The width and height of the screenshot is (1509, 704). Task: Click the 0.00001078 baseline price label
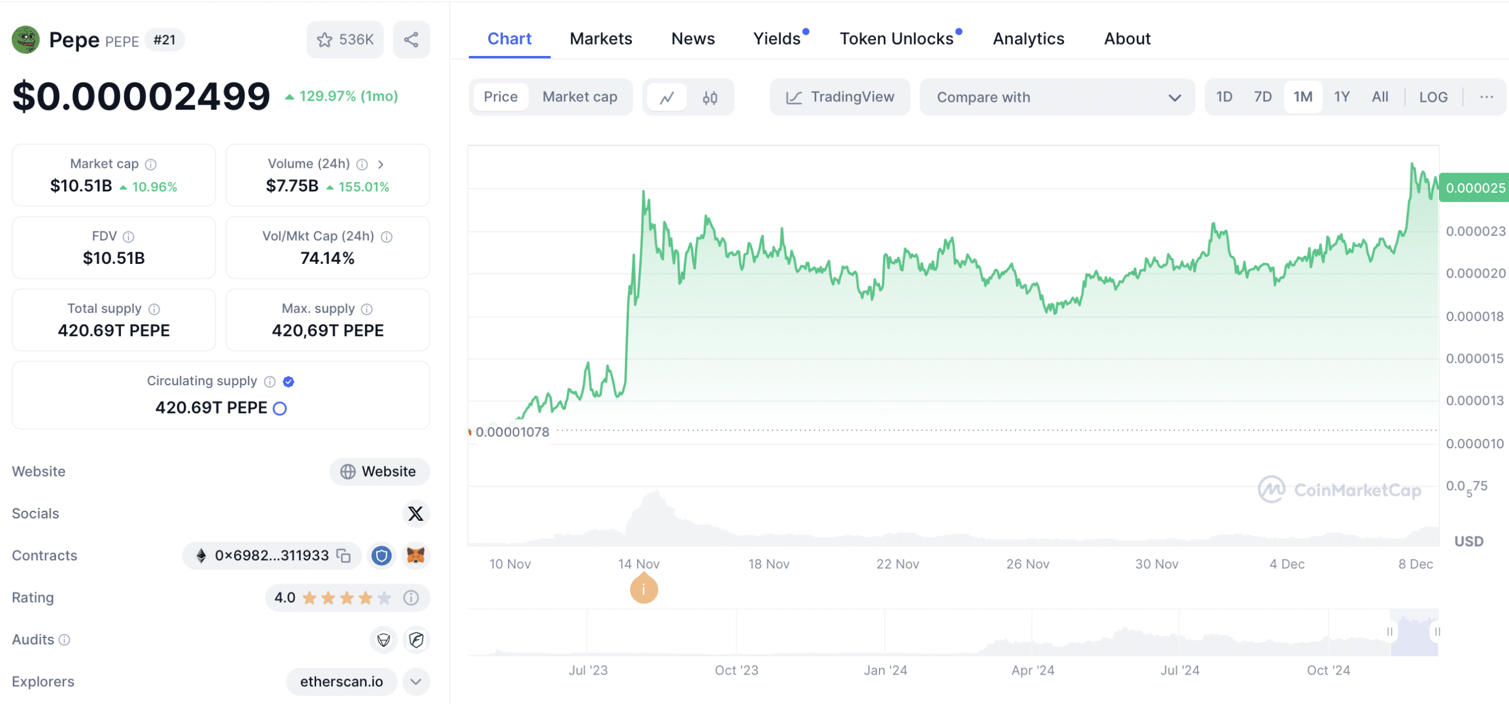click(x=512, y=432)
